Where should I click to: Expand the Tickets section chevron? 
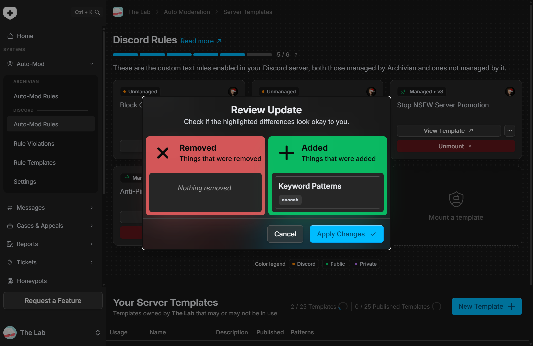point(92,262)
